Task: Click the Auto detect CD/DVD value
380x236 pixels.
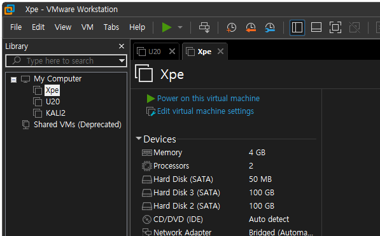Action: (269, 219)
